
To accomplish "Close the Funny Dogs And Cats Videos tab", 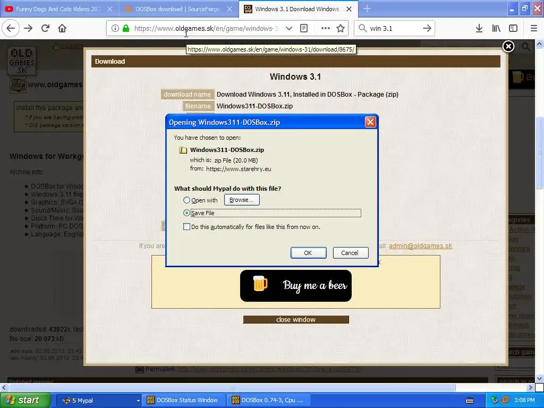I will point(110,9).
